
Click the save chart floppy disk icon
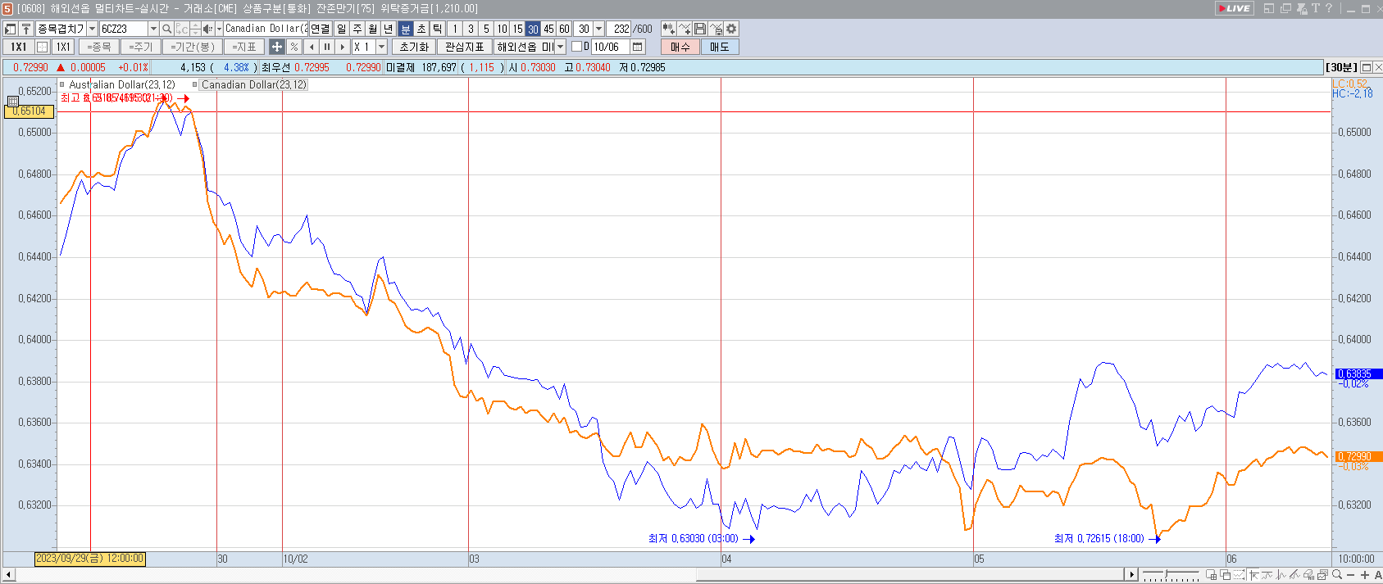(x=700, y=29)
